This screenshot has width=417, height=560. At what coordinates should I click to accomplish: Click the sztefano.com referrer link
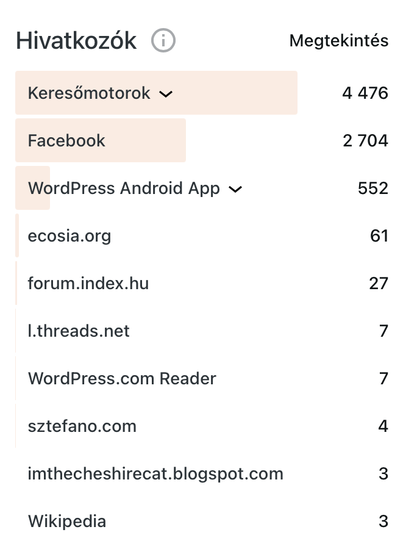pyautogui.click(x=82, y=426)
